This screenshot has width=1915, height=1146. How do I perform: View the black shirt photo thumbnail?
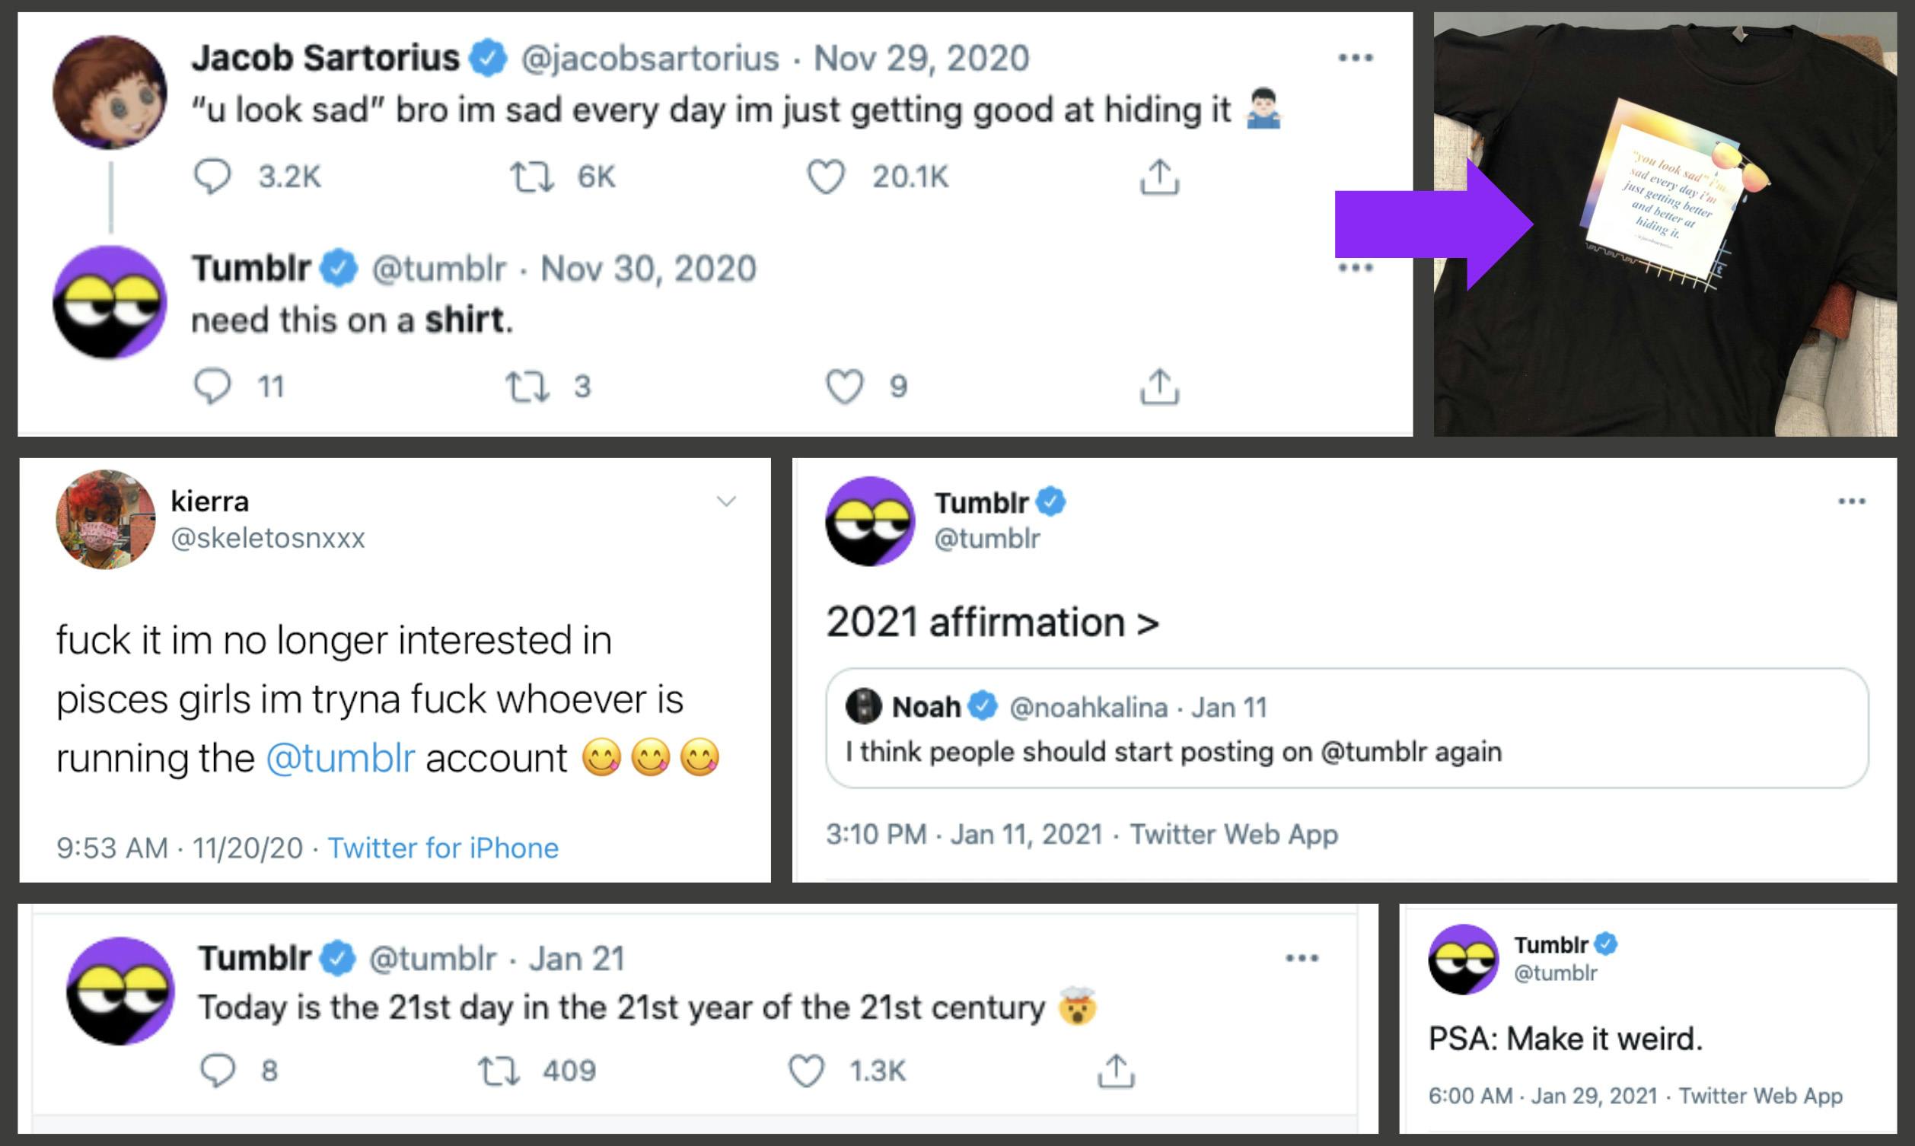coord(1665,224)
